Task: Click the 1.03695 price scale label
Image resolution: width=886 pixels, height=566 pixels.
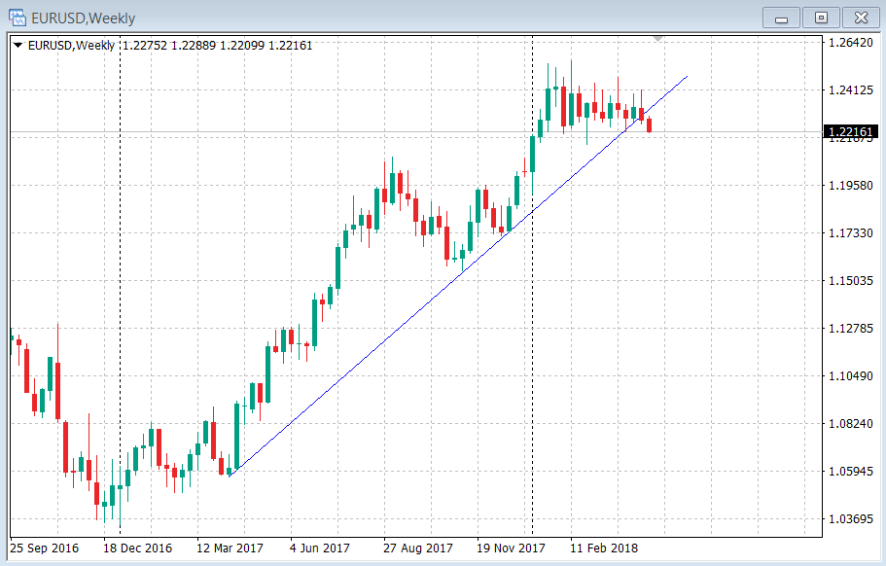Action: 850,518
